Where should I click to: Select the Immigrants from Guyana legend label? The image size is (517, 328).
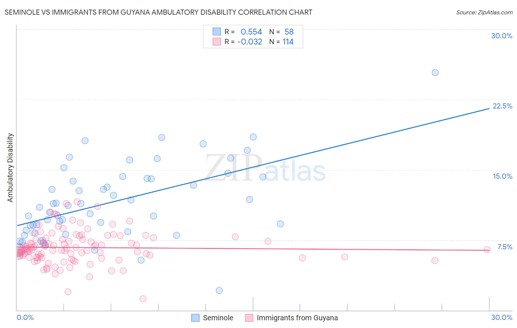[297, 318]
